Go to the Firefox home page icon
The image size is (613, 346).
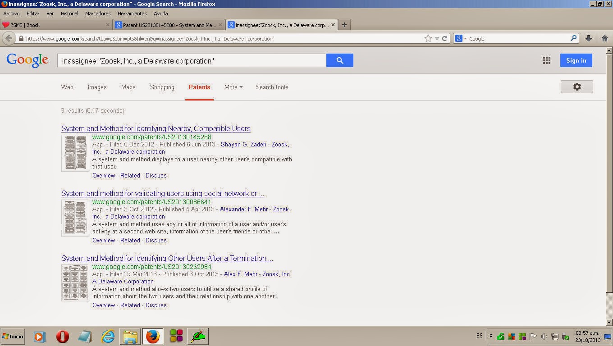coord(605,39)
